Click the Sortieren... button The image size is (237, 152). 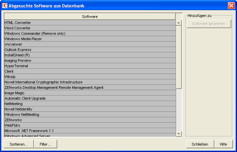pyautogui.click(x=19, y=144)
